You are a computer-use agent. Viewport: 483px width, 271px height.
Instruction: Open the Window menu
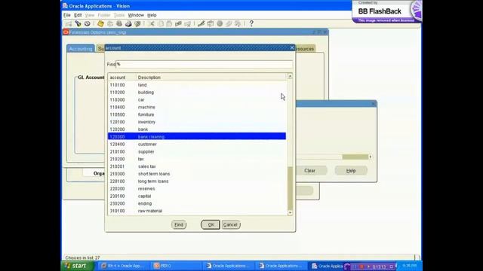(x=136, y=15)
